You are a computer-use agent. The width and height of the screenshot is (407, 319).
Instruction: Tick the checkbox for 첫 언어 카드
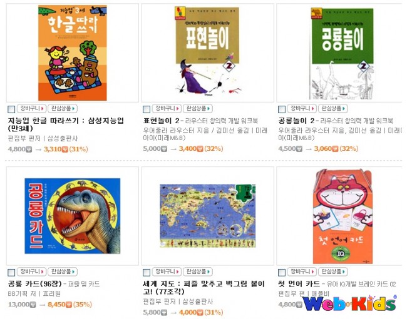282,272
